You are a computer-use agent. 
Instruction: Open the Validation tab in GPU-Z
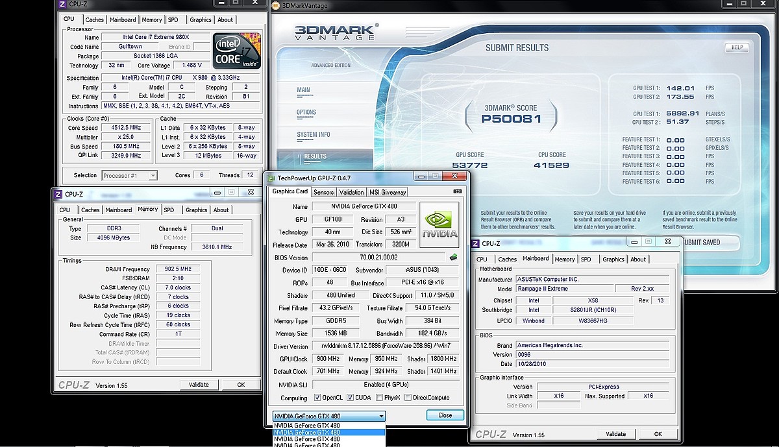[x=351, y=192]
